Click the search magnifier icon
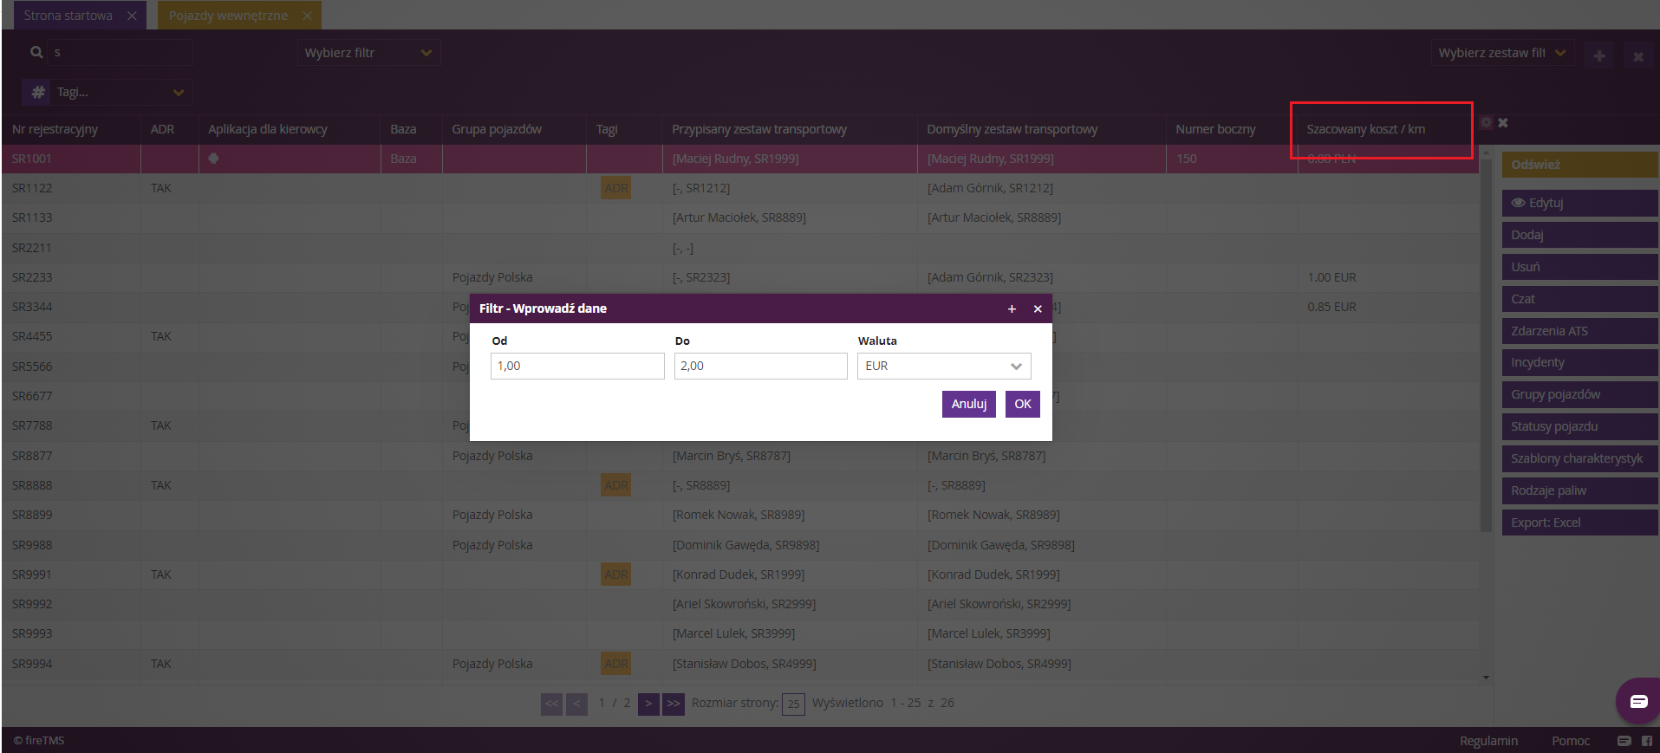1660x753 pixels. [x=36, y=52]
